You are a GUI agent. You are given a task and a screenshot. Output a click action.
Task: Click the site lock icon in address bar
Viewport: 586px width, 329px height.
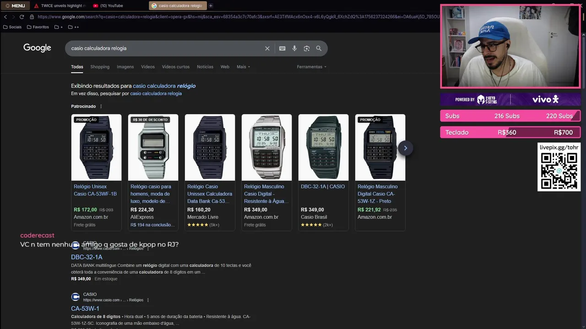pos(32,17)
